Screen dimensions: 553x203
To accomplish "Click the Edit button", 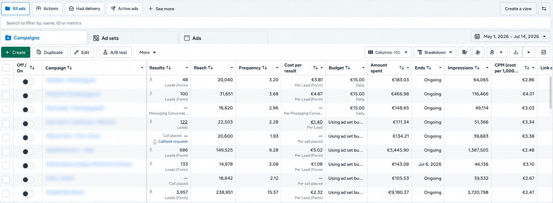I will [82, 52].
